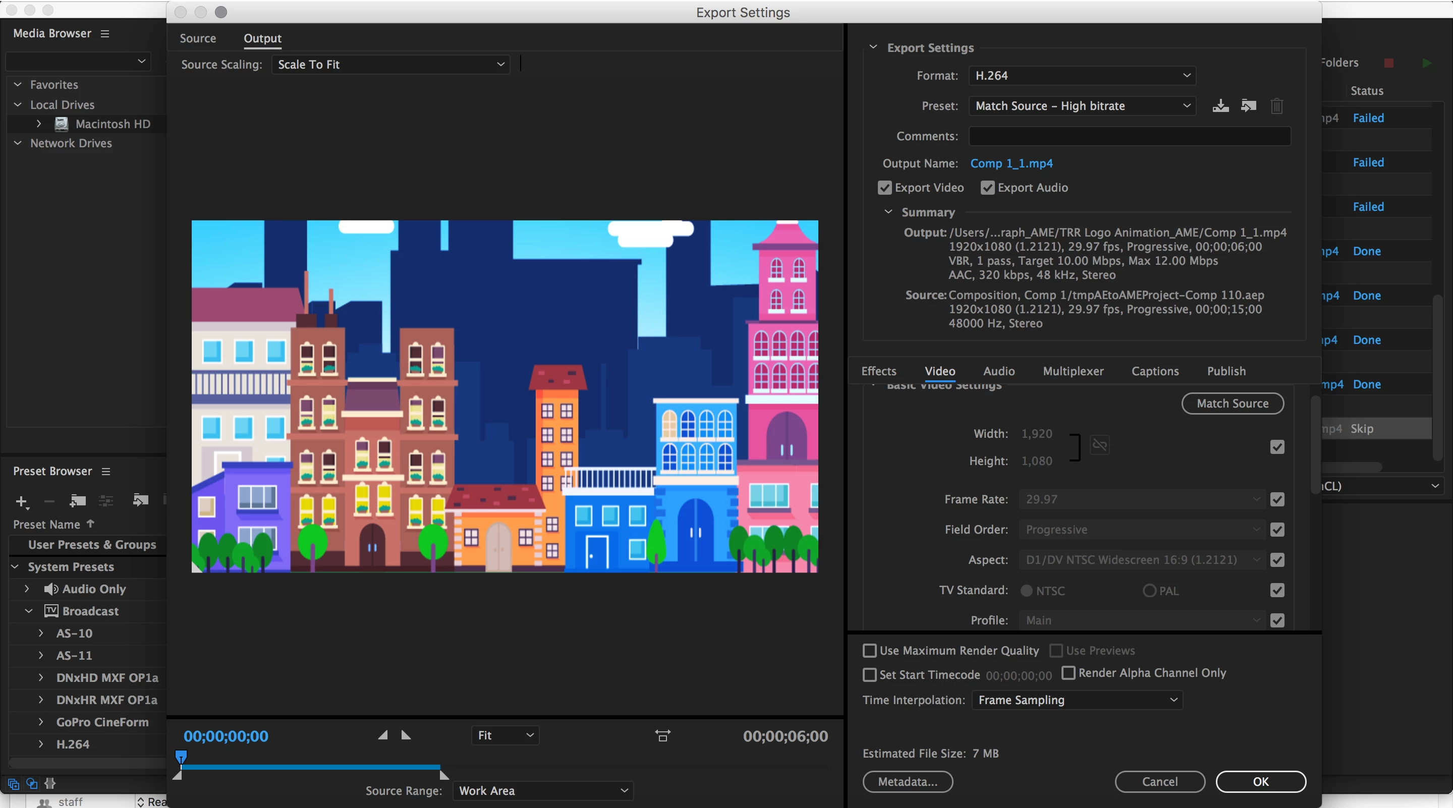
Task: Open the Source Range dropdown showing Work Area
Action: tap(543, 790)
